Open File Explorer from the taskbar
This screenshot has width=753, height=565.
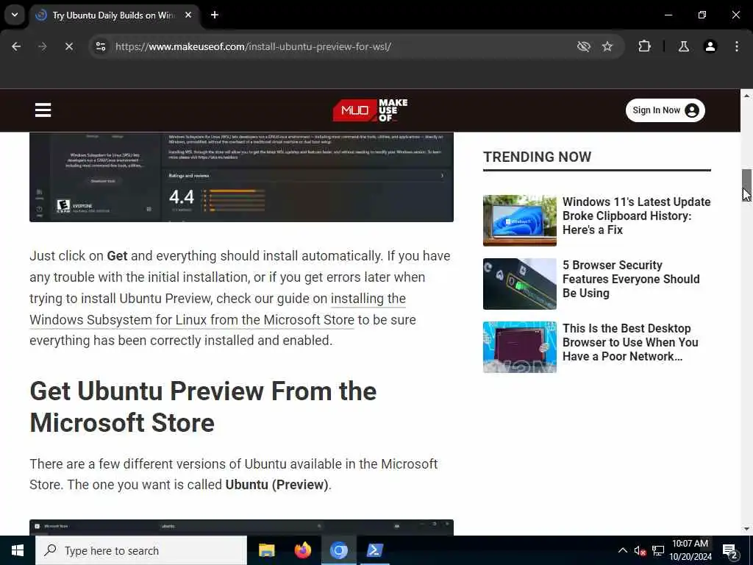[x=266, y=550]
